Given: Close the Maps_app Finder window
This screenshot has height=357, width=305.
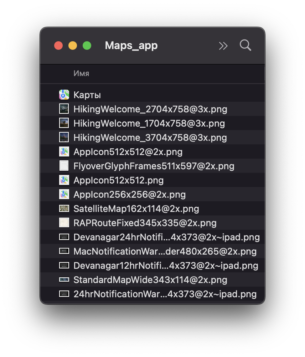Looking at the screenshot, I should pos(58,46).
